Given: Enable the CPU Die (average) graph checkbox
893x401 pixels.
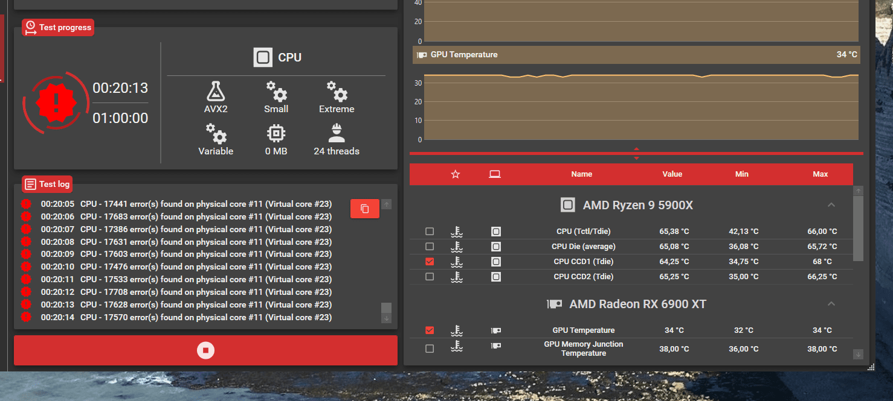Looking at the screenshot, I should pos(430,247).
